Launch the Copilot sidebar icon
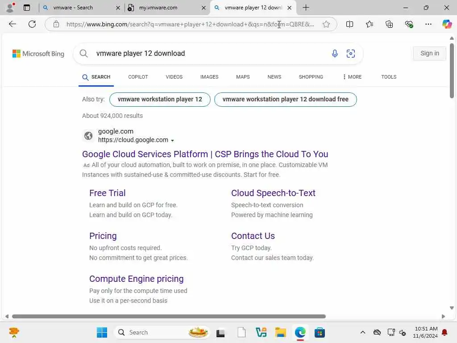The height and width of the screenshot is (343, 457). [447, 24]
